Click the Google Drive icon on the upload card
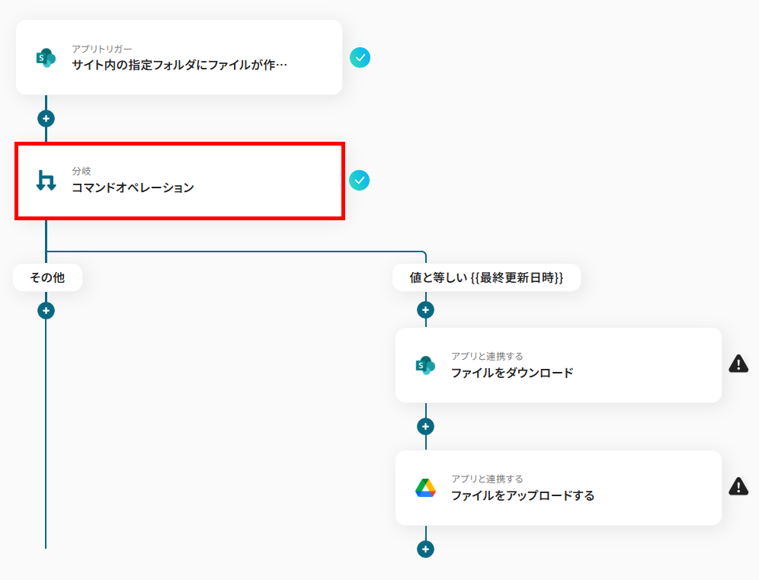 pyautogui.click(x=425, y=488)
